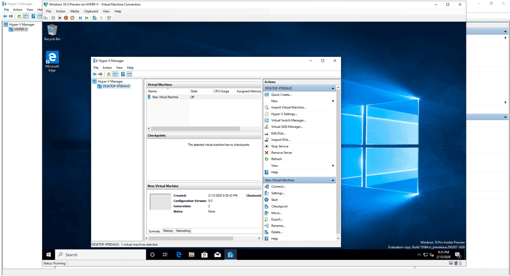The height and width of the screenshot is (276, 510).
Task: Click the Virtual Machines list horizontal scrollbar
Action: [195, 129]
